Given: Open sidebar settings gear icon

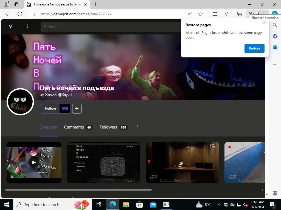Looking at the screenshot, I should click(275, 193).
